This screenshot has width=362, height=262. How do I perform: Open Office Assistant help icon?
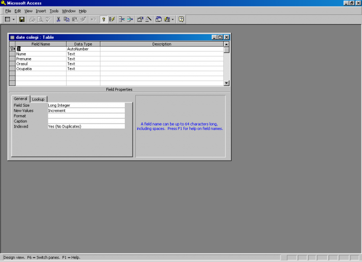(x=181, y=19)
